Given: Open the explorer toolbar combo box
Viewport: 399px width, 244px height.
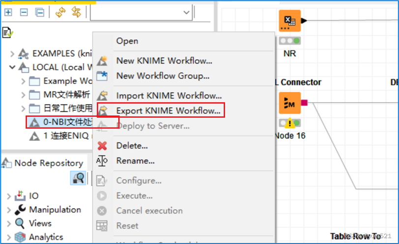Looking at the screenshot, I should (141, 12).
